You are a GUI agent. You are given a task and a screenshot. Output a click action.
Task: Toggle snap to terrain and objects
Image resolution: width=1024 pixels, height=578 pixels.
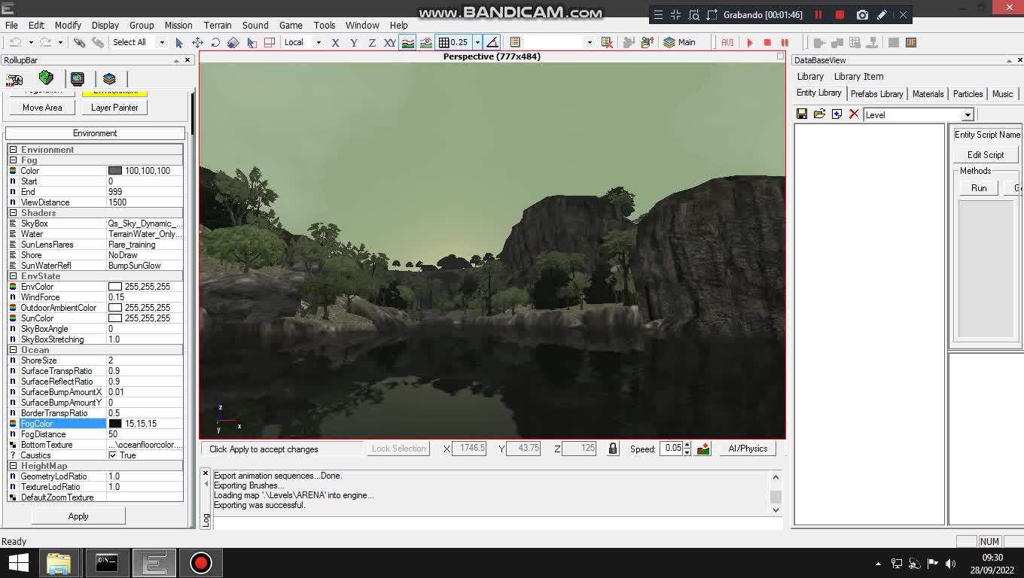[426, 43]
